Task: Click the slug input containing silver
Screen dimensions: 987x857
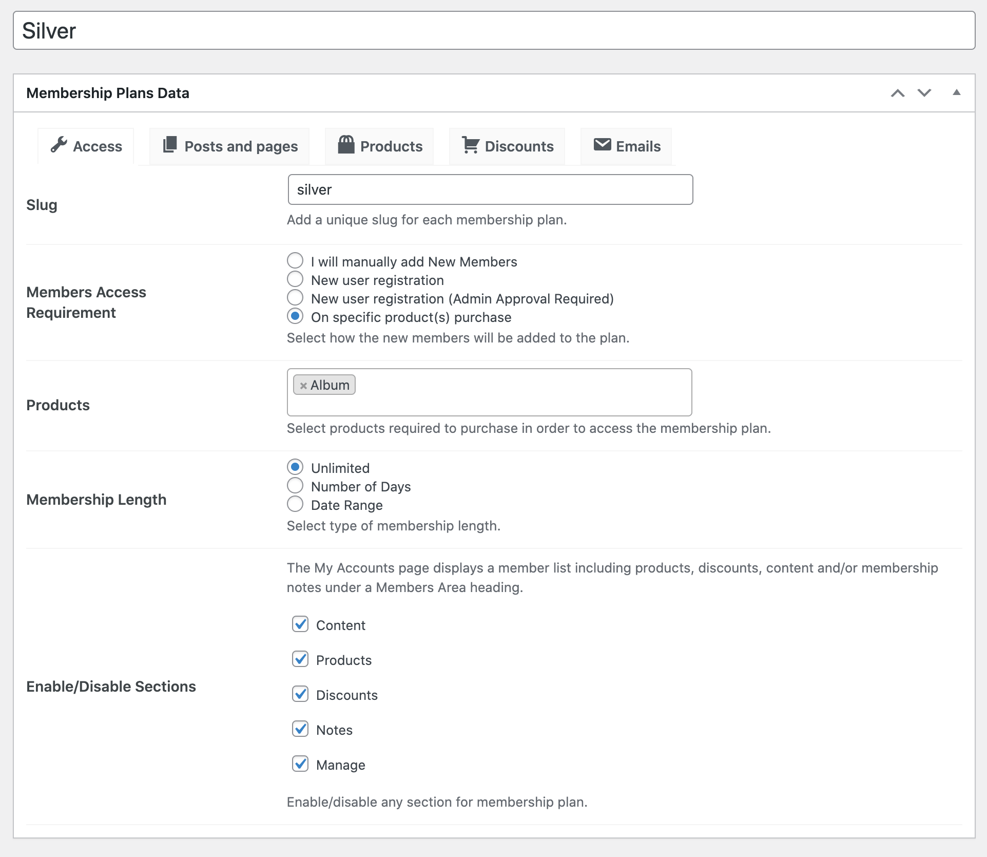Action: [x=490, y=189]
